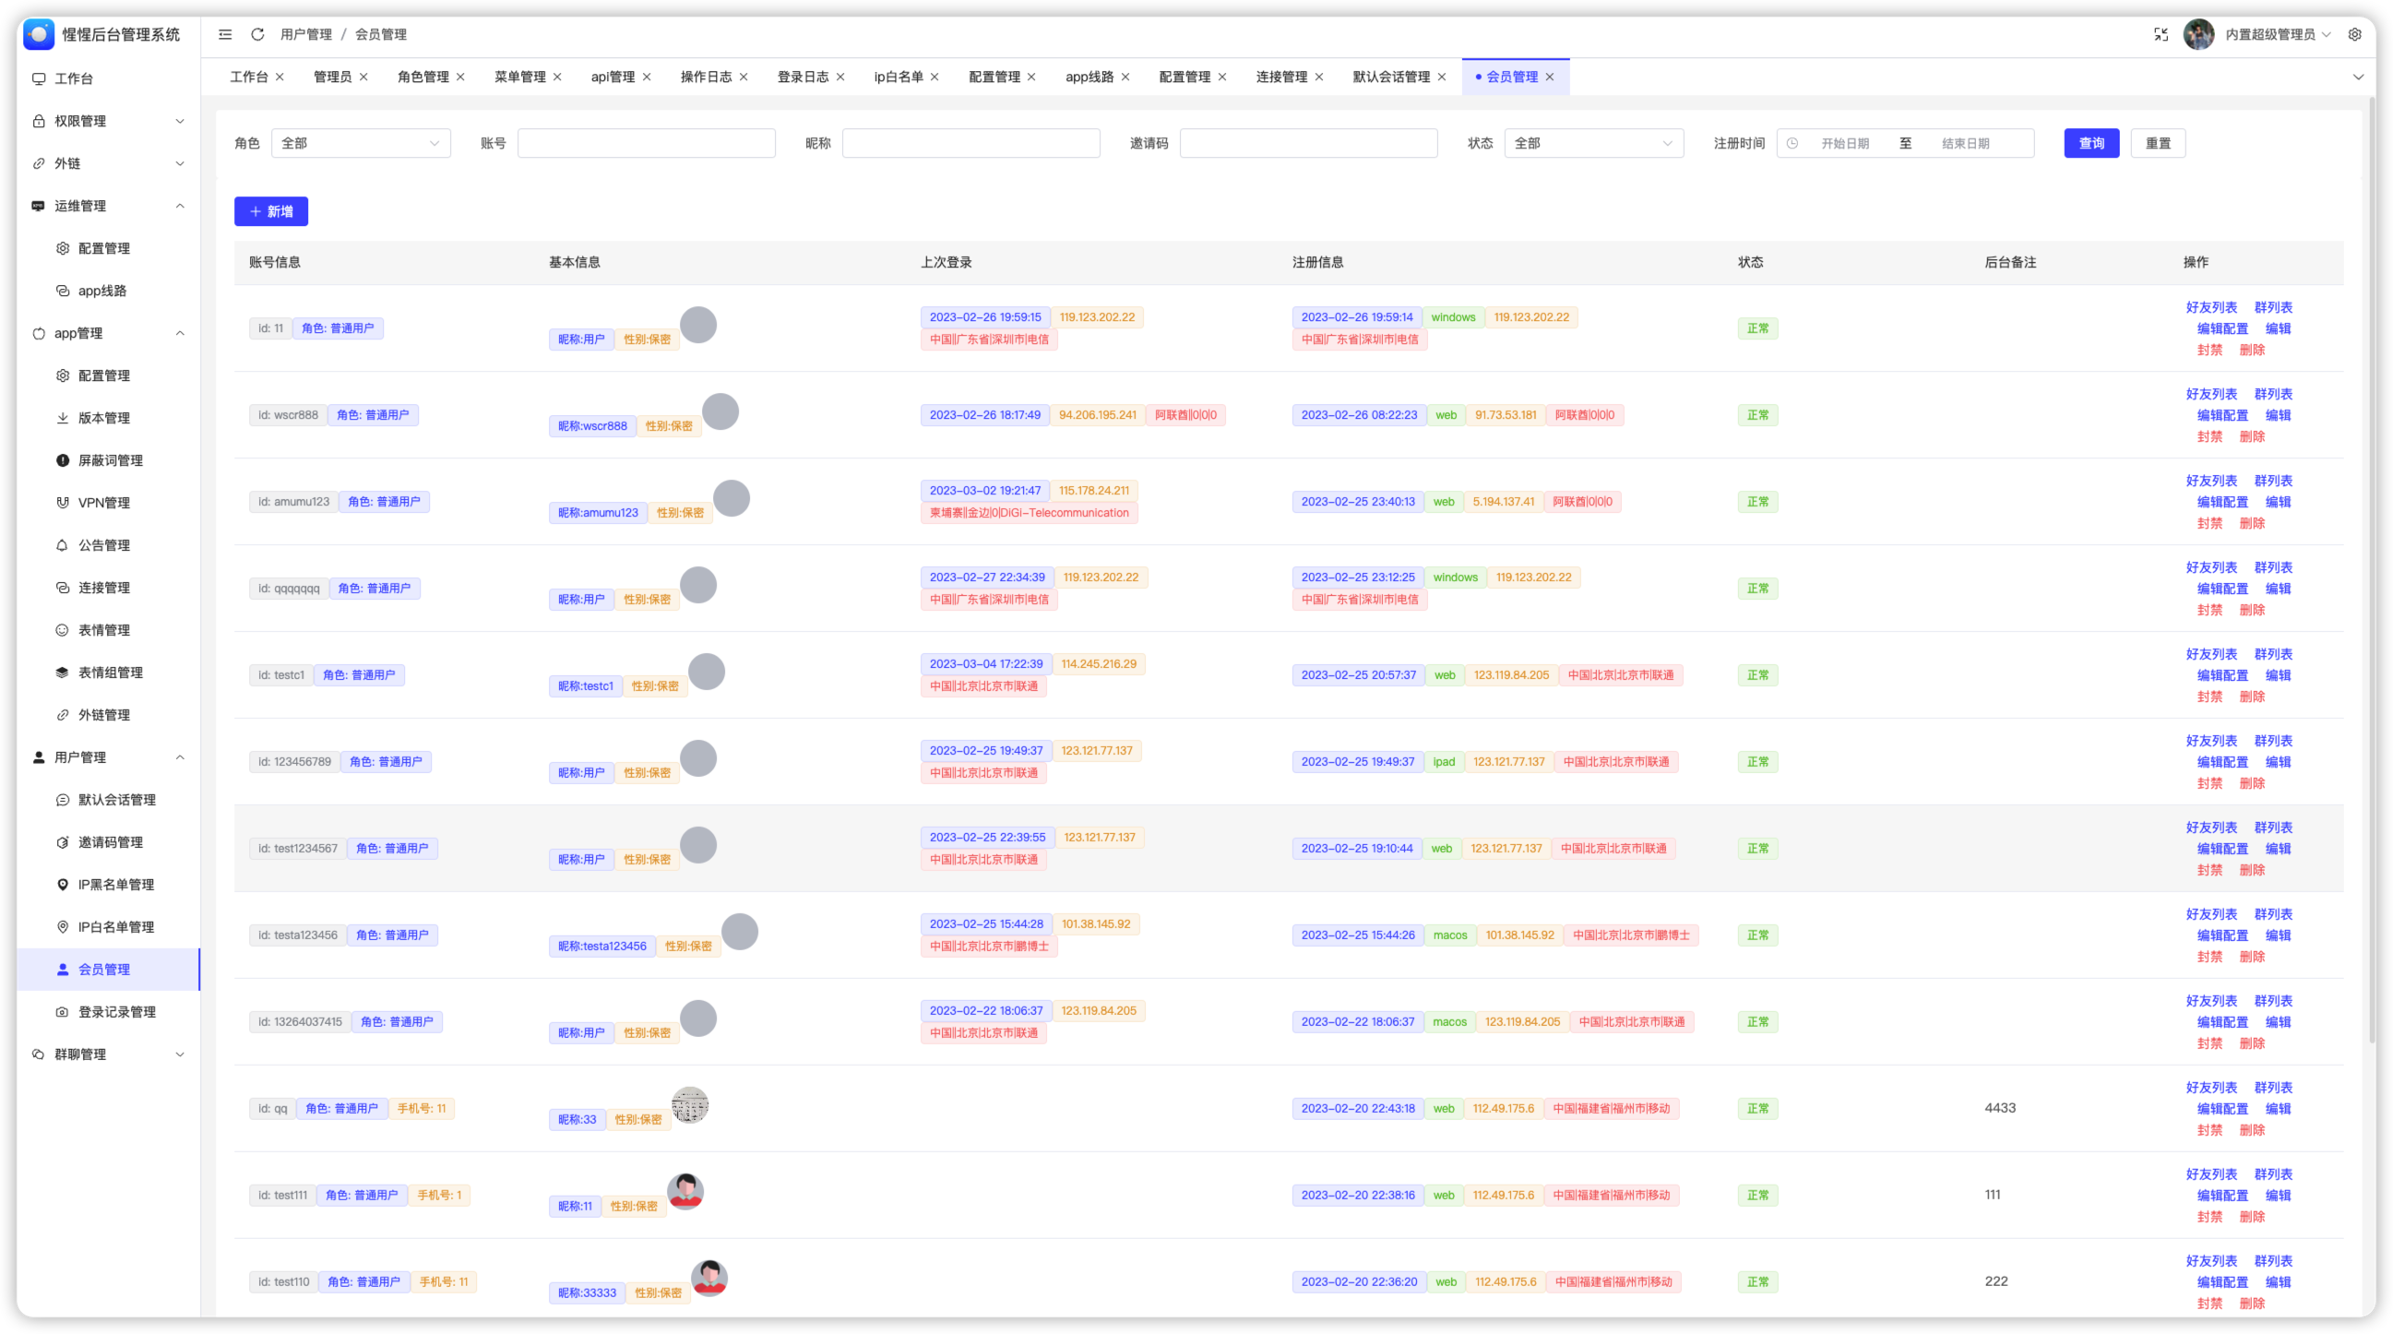Expand the tab overflow chevron

pyautogui.click(x=2358, y=77)
